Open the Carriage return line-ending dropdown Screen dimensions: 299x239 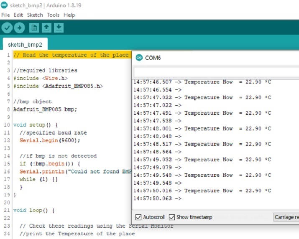pos(286,217)
